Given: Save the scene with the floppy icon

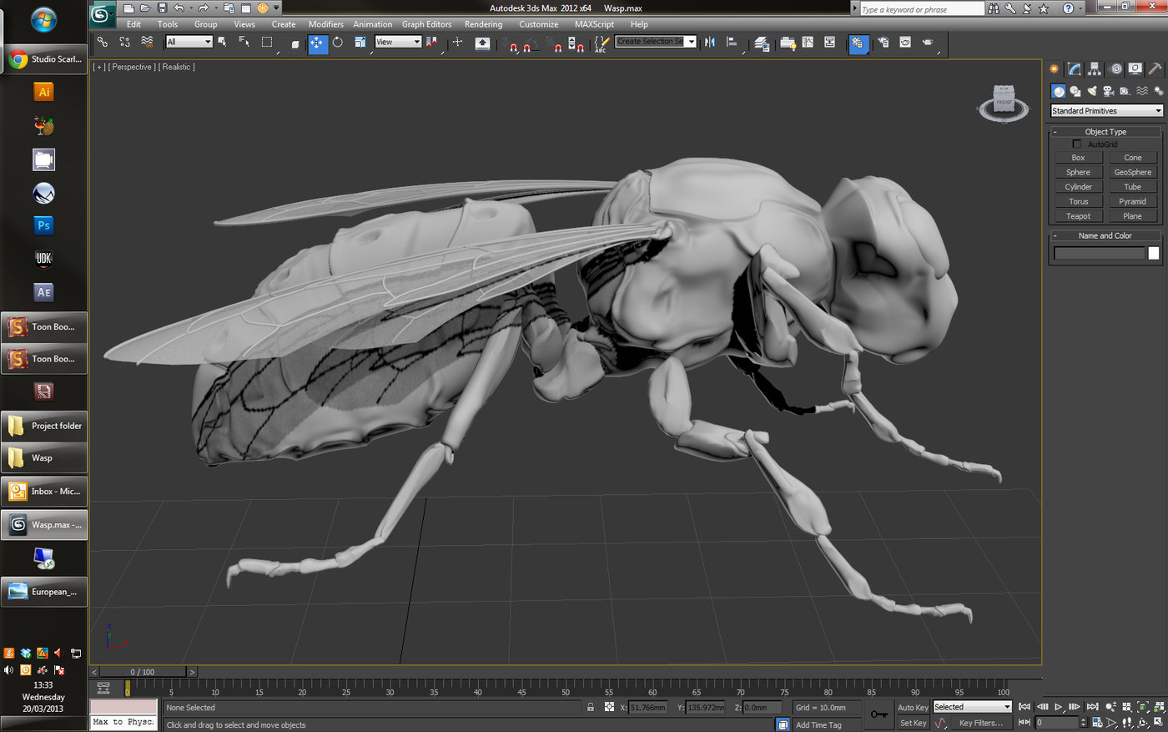Looking at the screenshot, I should (x=162, y=8).
